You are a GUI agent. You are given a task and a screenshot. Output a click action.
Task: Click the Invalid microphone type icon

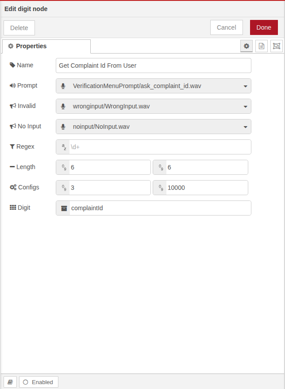click(63, 106)
